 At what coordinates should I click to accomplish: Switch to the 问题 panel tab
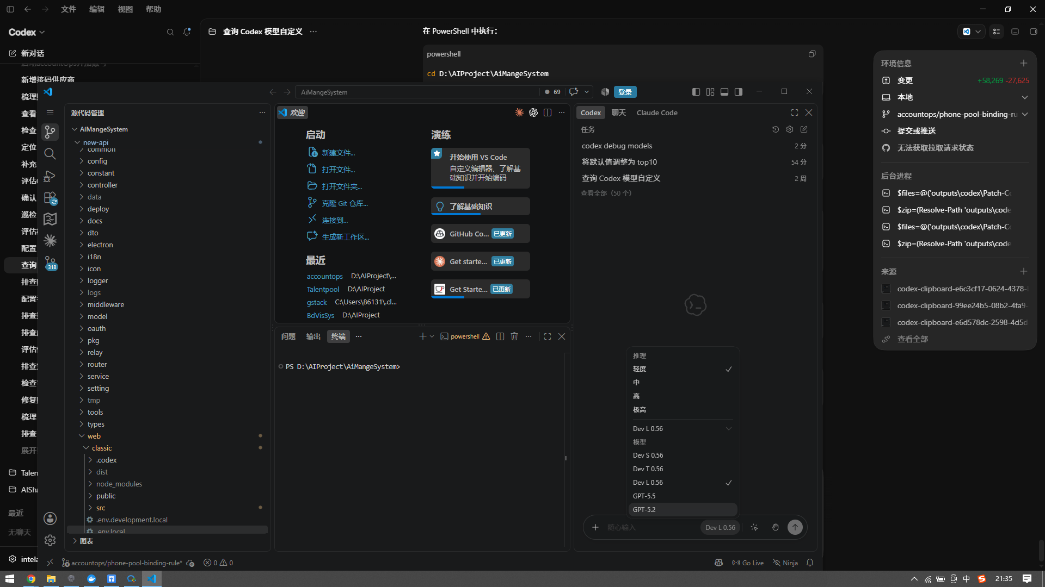pyautogui.click(x=288, y=336)
